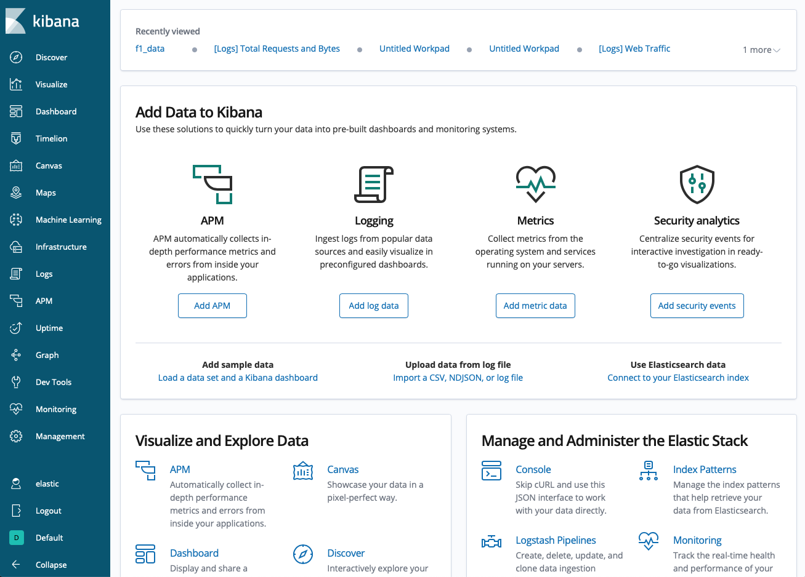The height and width of the screenshot is (577, 805).
Task: Open '[Logs] Web Traffic' recent link
Action: (634, 49)
